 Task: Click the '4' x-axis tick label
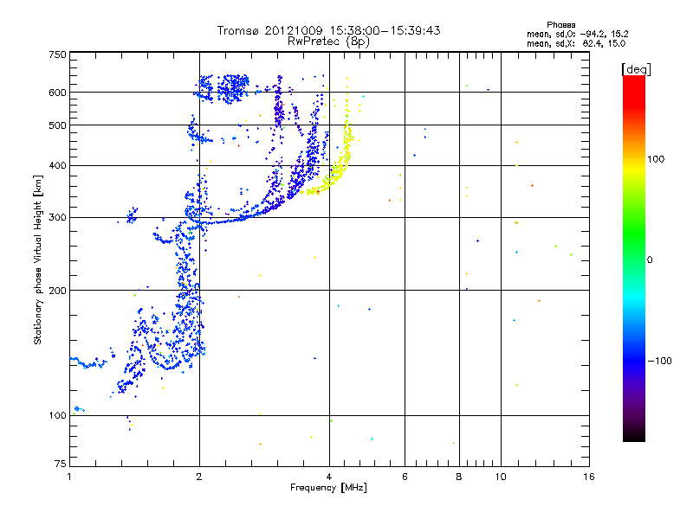tap(329, 477)
